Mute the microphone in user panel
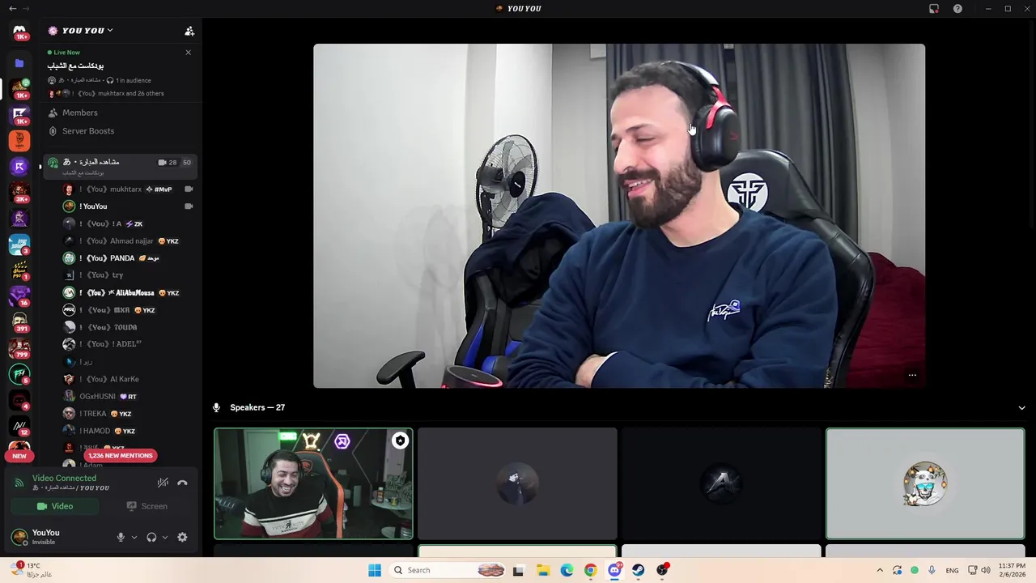Viewport: 1036px width, 583px height. [121, 537]
